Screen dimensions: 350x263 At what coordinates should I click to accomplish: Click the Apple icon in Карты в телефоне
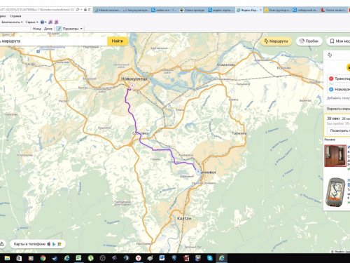pyautogui.click(x=49, y=244)
